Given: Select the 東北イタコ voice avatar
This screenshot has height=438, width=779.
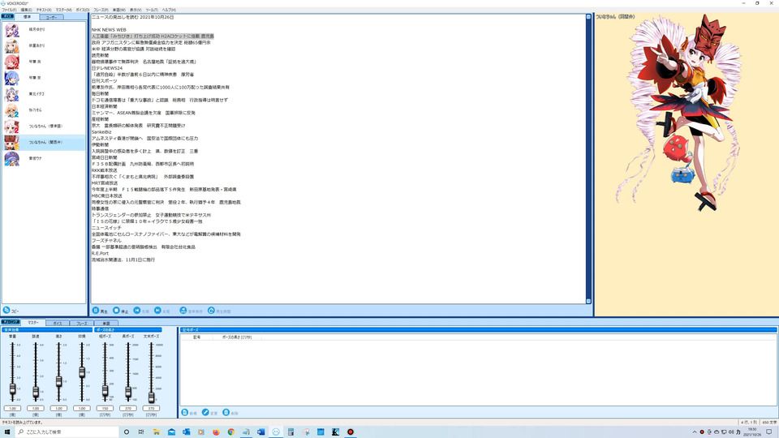Looking at the screenshot, I should [12, 94].
